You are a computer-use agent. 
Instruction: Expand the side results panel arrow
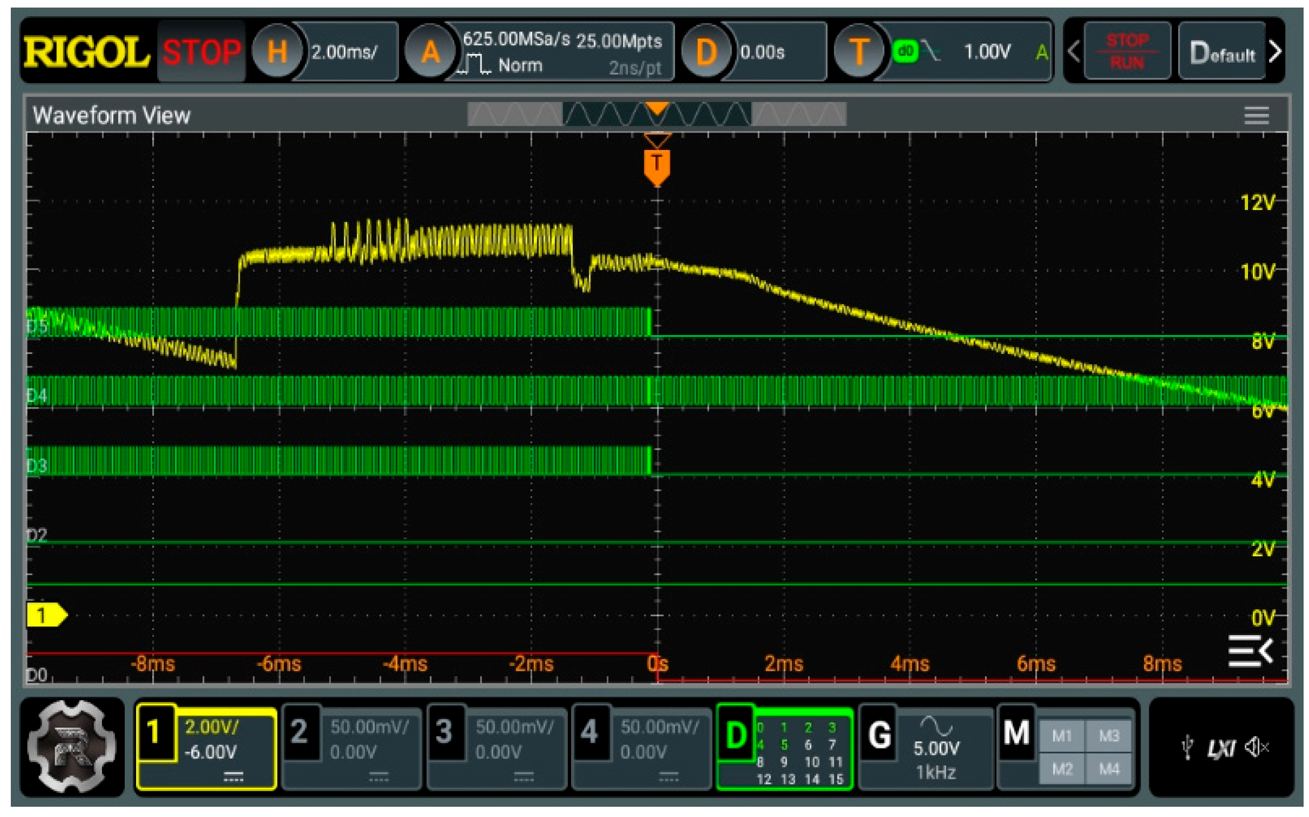click(x=1251, y=651)
